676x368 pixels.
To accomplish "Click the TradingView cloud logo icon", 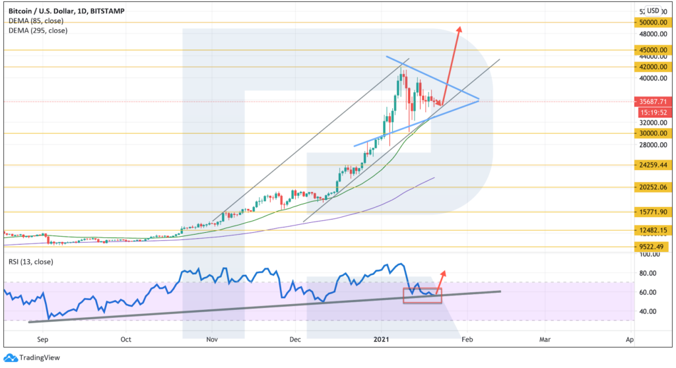I will click(11, 357).
